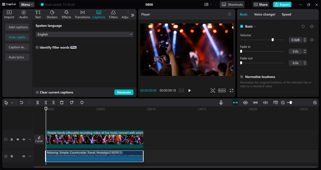Choose the Select pointer tool
This screenshot has width=321, height=170.
pyautogui.click(x=6, y=103)
